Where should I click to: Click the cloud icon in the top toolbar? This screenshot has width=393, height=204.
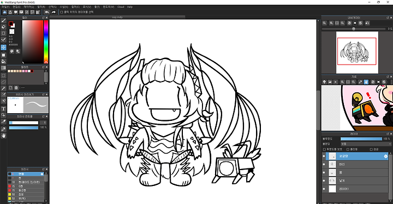(4, 12)
